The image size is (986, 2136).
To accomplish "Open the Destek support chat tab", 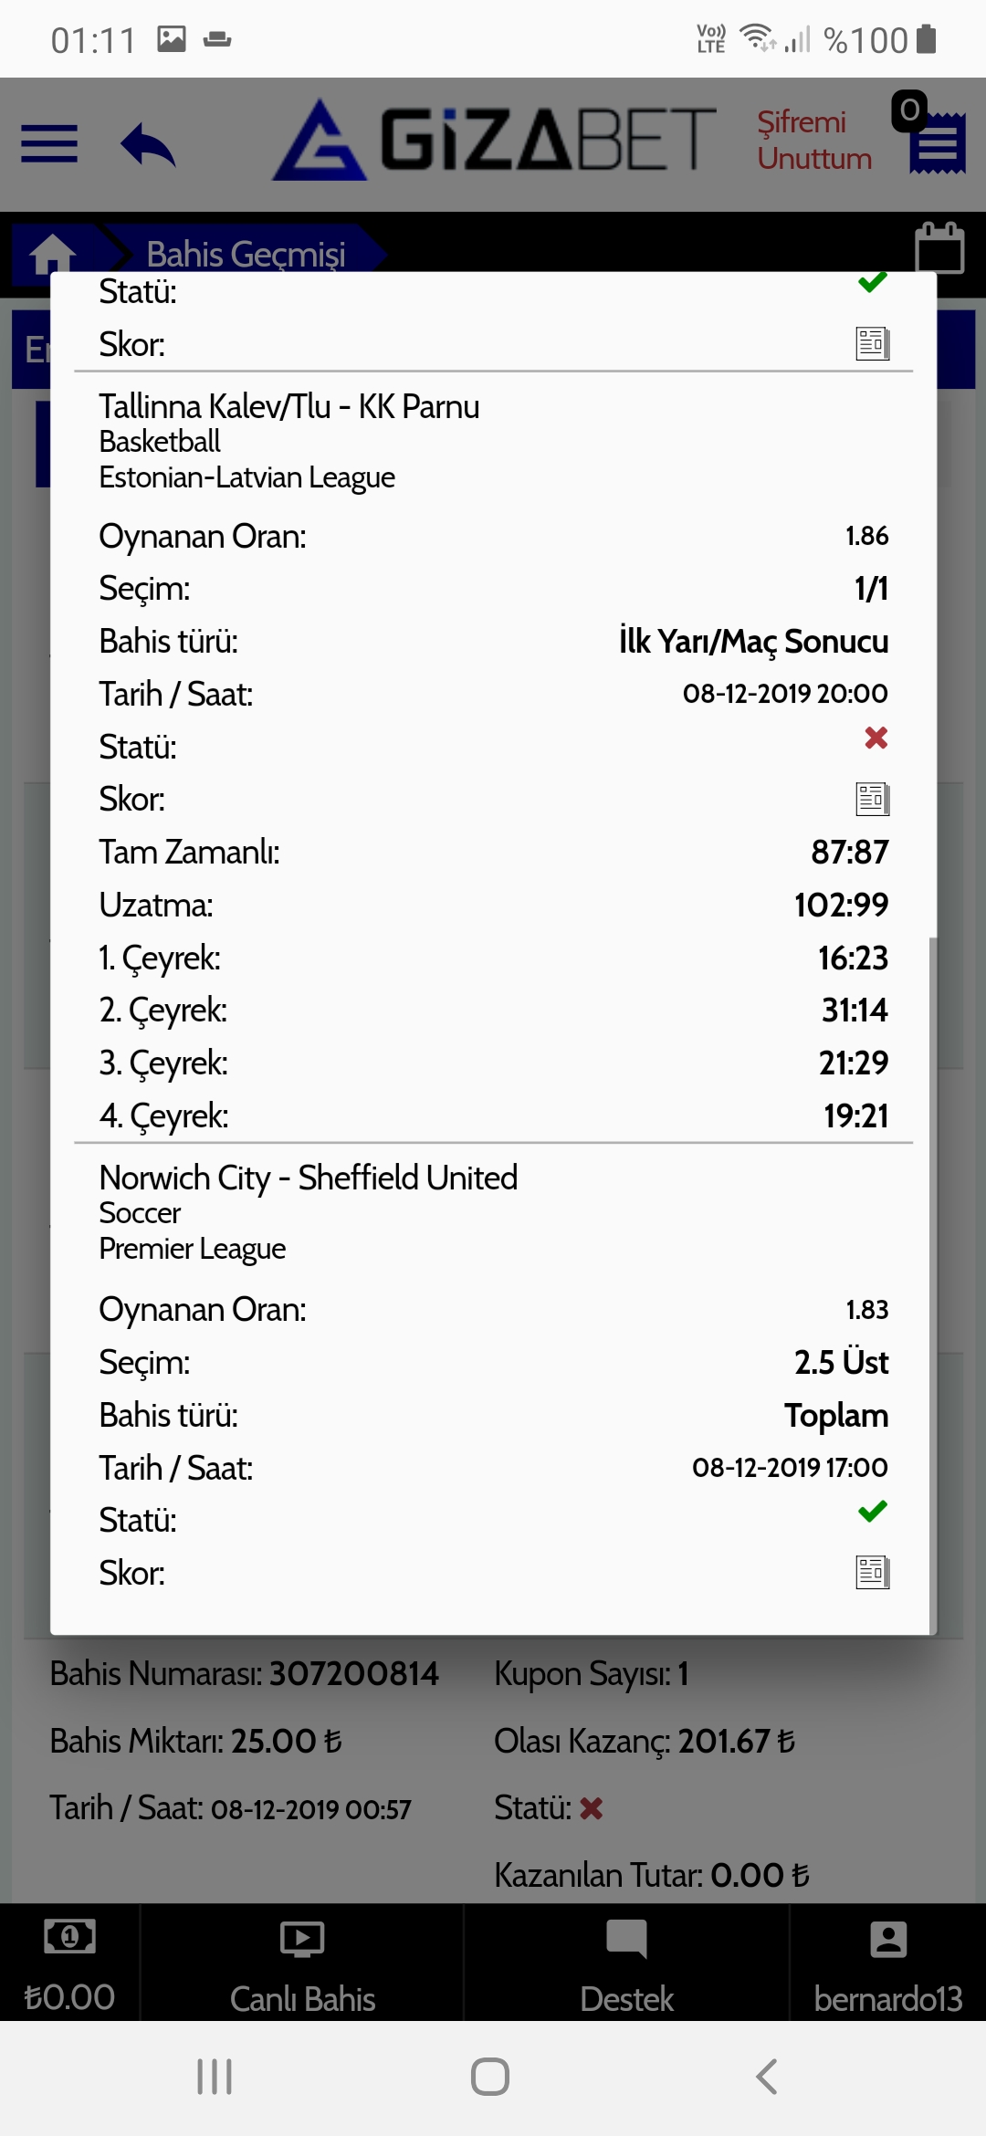I will tap(626, 1963).
